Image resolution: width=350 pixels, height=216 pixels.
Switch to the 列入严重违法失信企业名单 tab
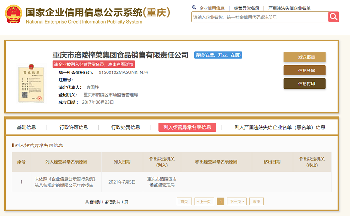click(280, 127)
